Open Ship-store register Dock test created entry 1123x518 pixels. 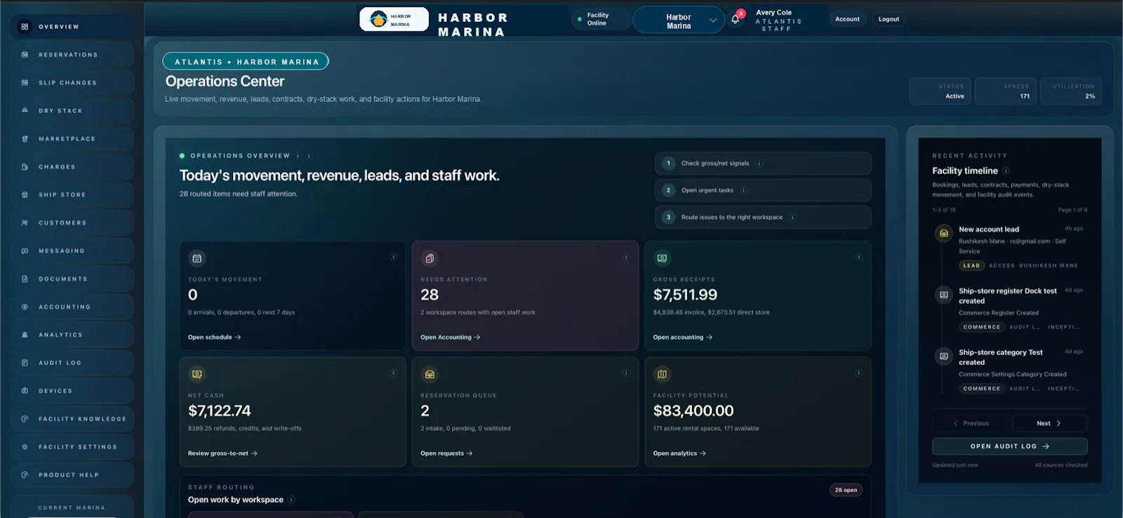point(1011,309)
